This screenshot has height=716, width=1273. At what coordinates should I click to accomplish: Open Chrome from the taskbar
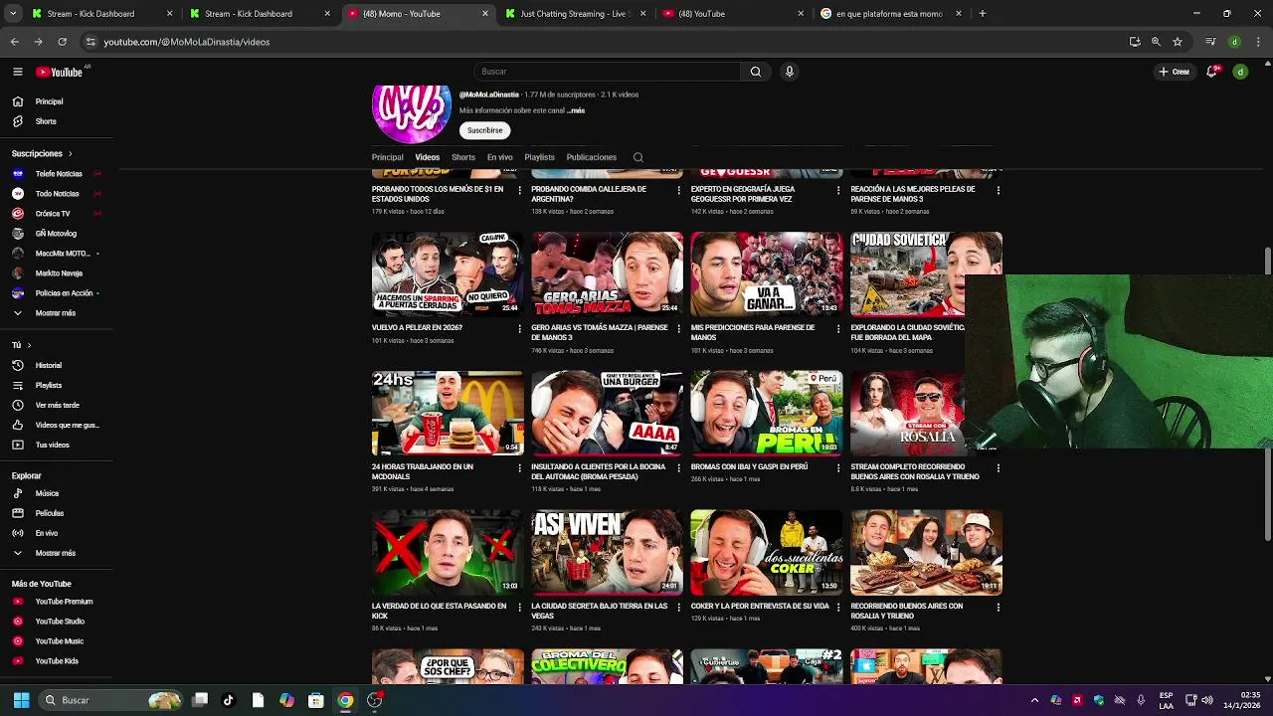[345, 700]
